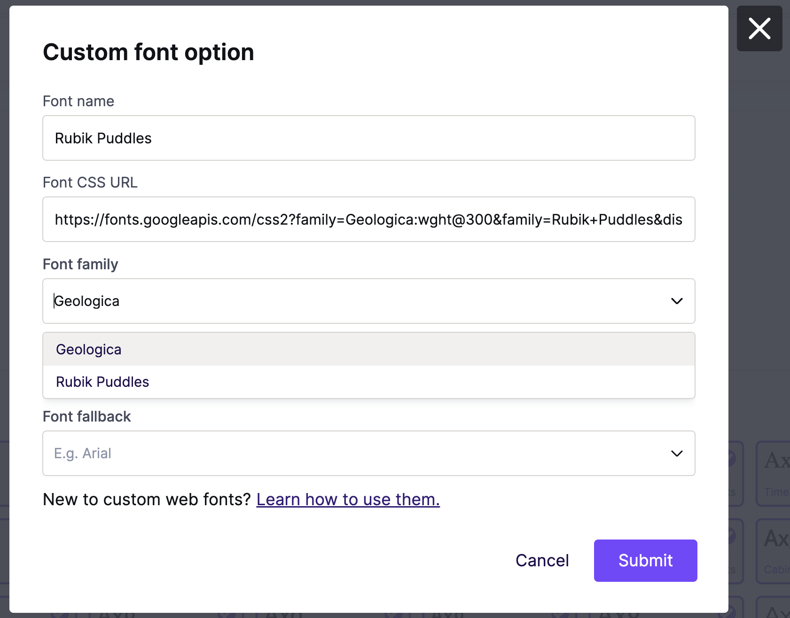Click the Font fallback E.g. Arial field
Image resolution: width=790 pixels, height=618 pixels.
click(x=329, y=454)
